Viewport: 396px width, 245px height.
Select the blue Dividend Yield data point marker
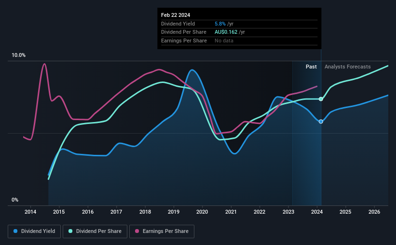pyautogui.click(x=321, y=122)
